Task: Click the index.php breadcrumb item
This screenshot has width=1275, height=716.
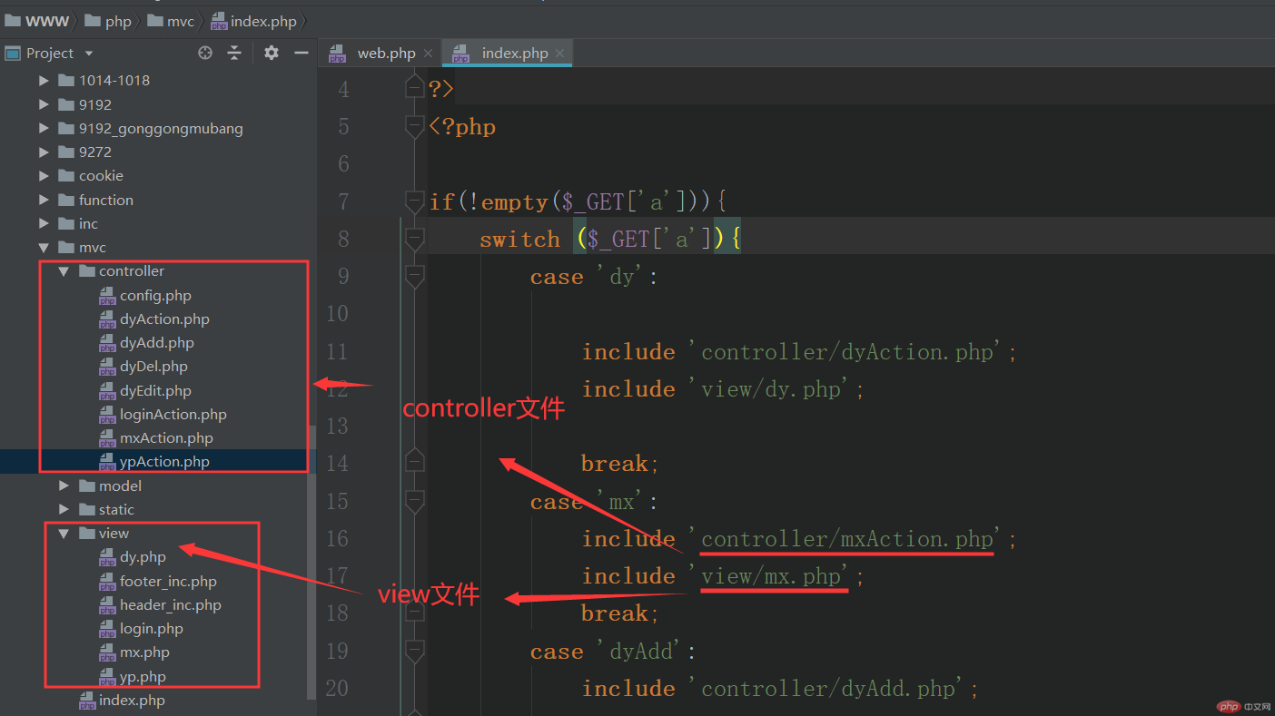Action: pos(253,21)
